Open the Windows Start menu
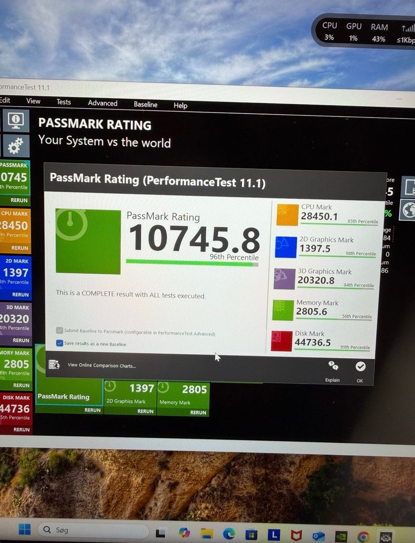Viewport: 415px width, 543px height. click(25, 529)
